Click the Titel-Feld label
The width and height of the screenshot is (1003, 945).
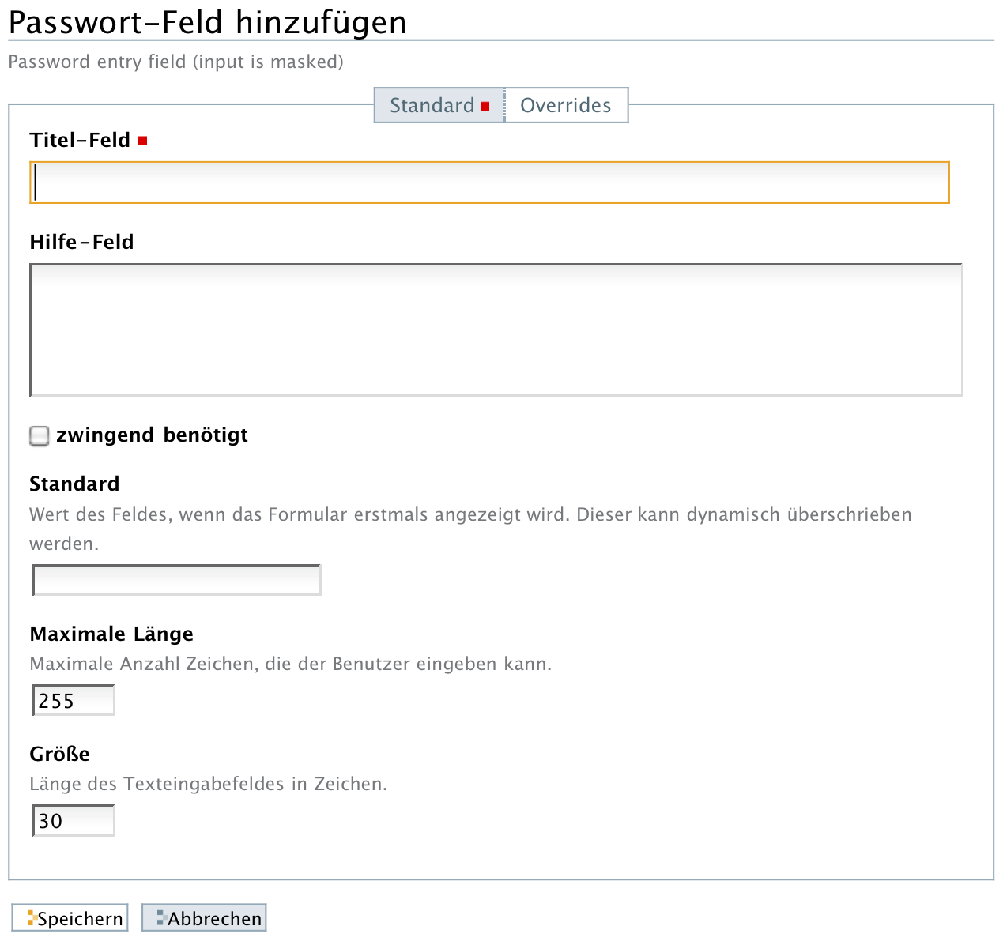(x=80, y=140)
